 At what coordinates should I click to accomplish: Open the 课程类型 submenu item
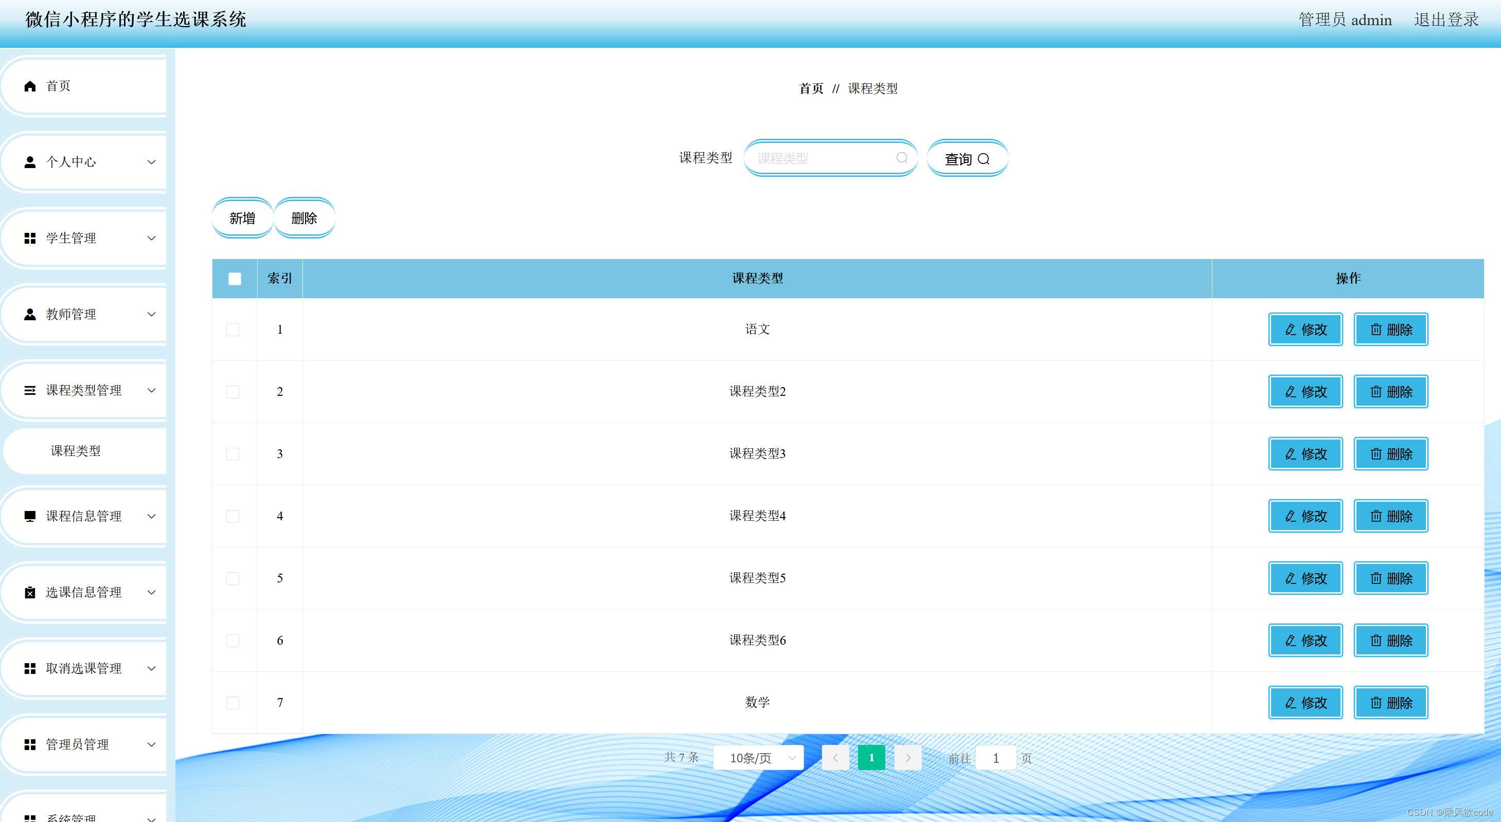click(76, 451)
